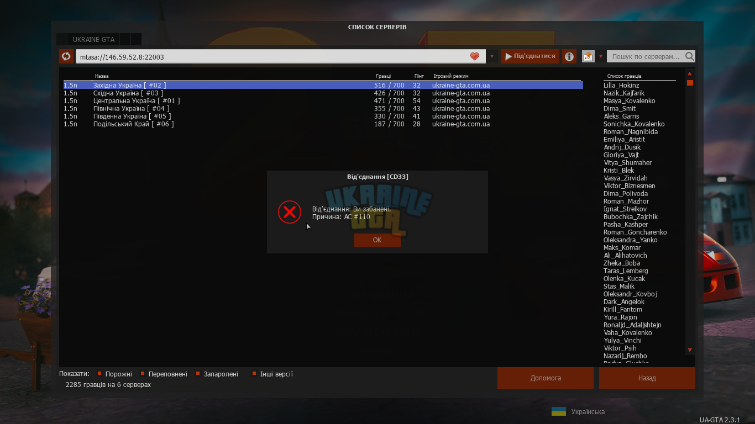Click the search magnifier icon
This screenshot has height=424, width=755.
[x=689, y=56]
